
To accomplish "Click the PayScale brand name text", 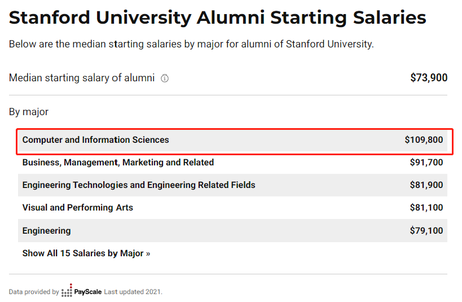I will pos(88,292).
